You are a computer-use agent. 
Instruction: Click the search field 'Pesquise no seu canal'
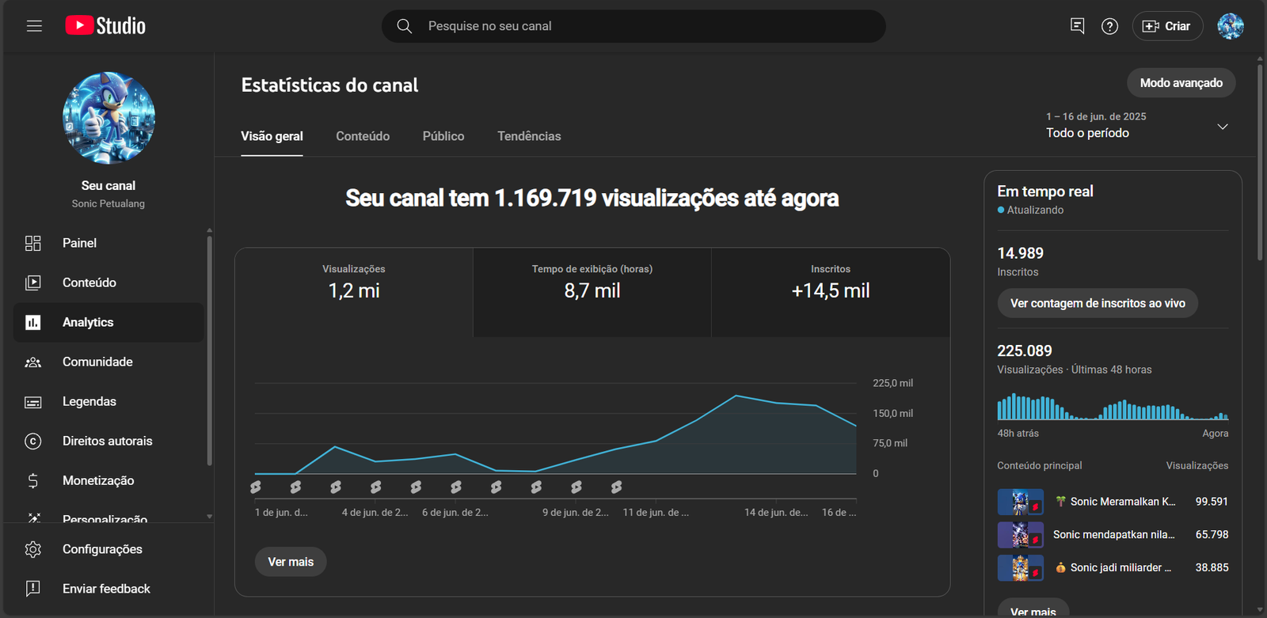pos(633,26)
